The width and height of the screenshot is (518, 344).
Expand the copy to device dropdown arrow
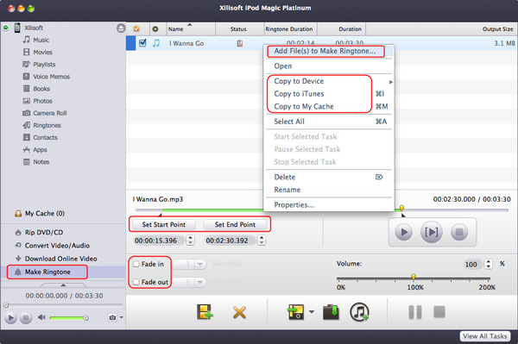(312, 312)
